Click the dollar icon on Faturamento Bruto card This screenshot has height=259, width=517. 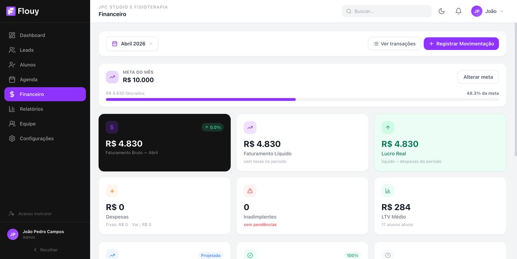tap(112, 127)
